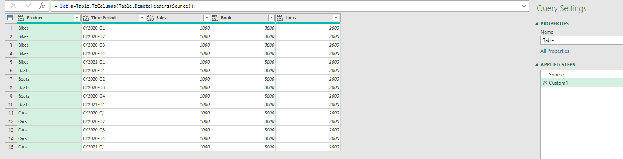Select the Source applied step
The height and width of the screenshot is (159, 623).
coord(582,75)
